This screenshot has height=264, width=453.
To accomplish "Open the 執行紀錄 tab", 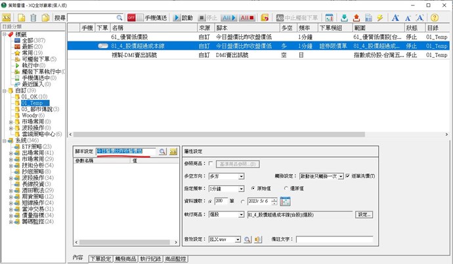I will click(150, 259).
